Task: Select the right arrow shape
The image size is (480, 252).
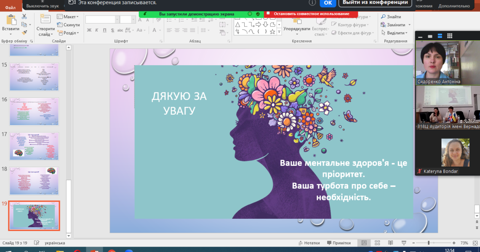Action: click(x=259, y=24)
